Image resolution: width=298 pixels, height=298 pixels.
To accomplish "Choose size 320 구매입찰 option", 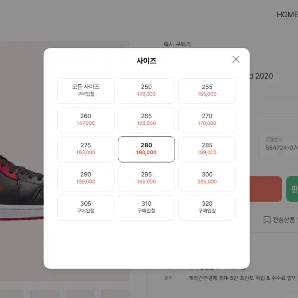I will pos(207,208).
